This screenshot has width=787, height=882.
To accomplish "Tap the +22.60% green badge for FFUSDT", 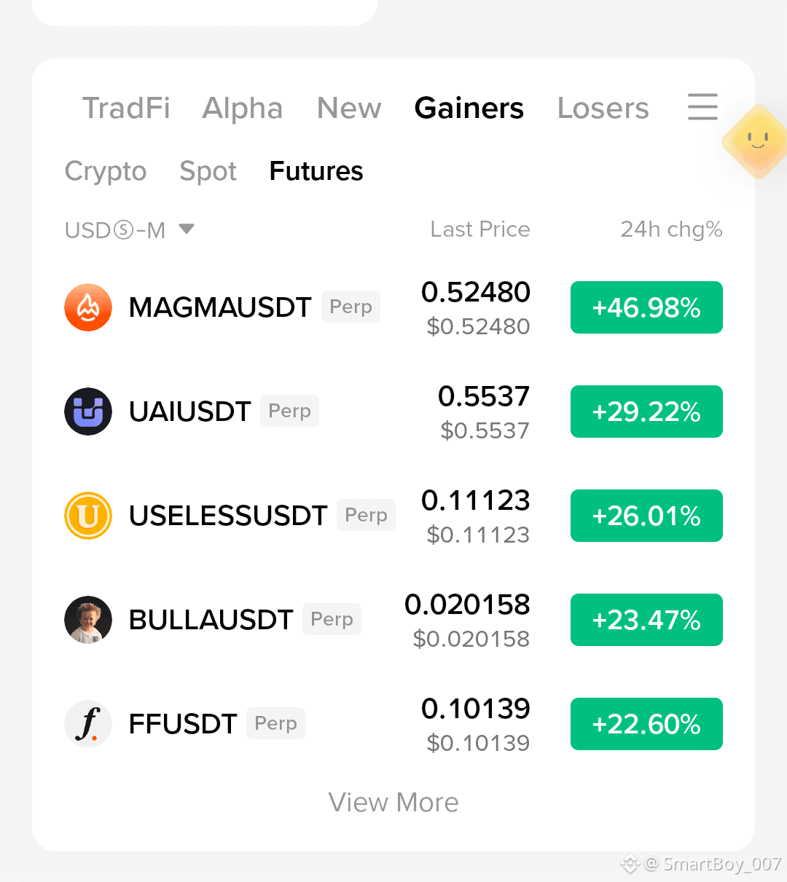I will (646, 724).
